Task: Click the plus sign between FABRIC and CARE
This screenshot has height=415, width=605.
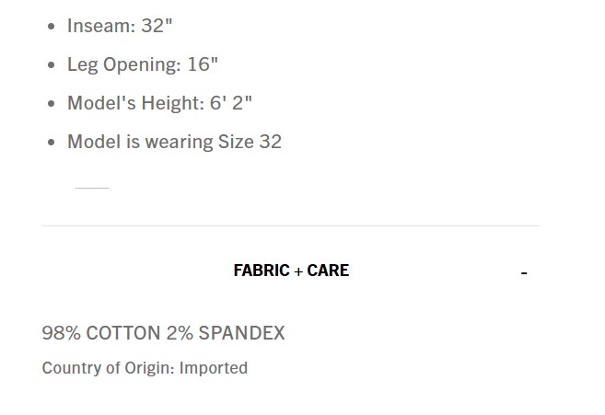Action: tap(298, 271)
